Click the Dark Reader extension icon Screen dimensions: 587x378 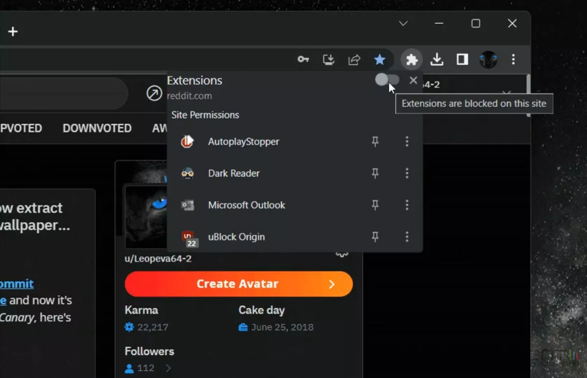(187, 173)
